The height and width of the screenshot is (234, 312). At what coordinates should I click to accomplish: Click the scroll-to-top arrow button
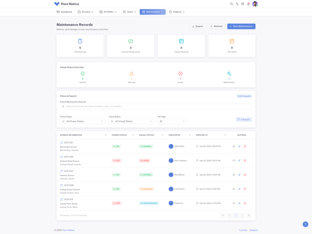click(305, 224)
